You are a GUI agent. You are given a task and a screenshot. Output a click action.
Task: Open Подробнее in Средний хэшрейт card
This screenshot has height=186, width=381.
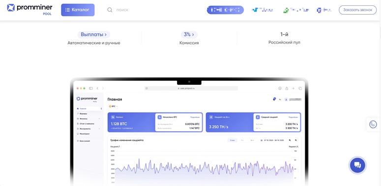click(x=293, y=117)
